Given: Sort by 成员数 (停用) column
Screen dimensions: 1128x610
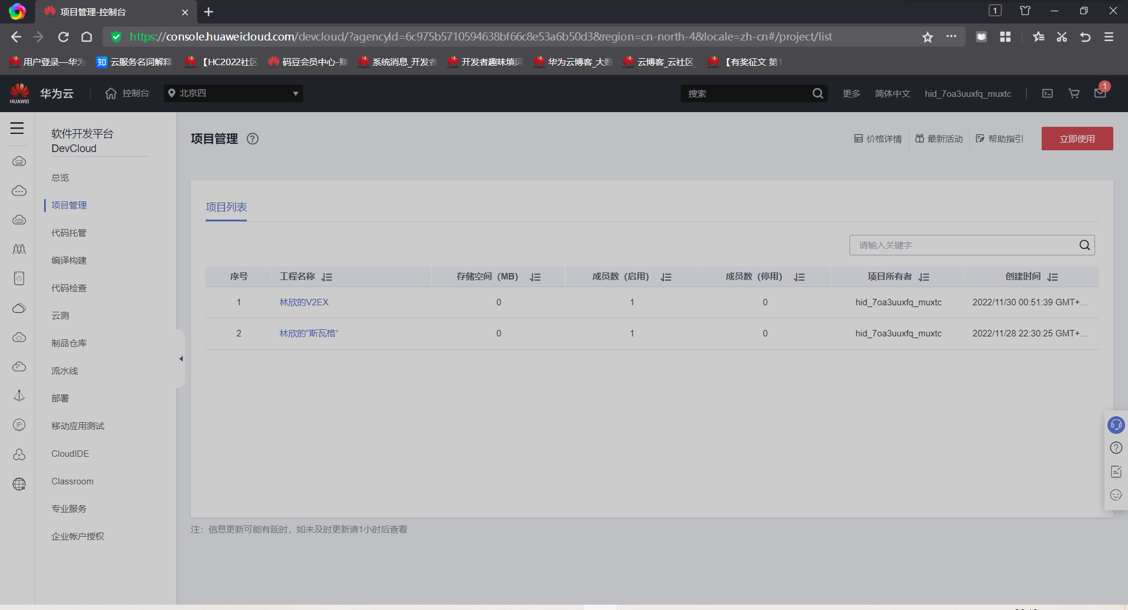Looking at the screenshot, I should pyautogui.click(x=800, y=277).
